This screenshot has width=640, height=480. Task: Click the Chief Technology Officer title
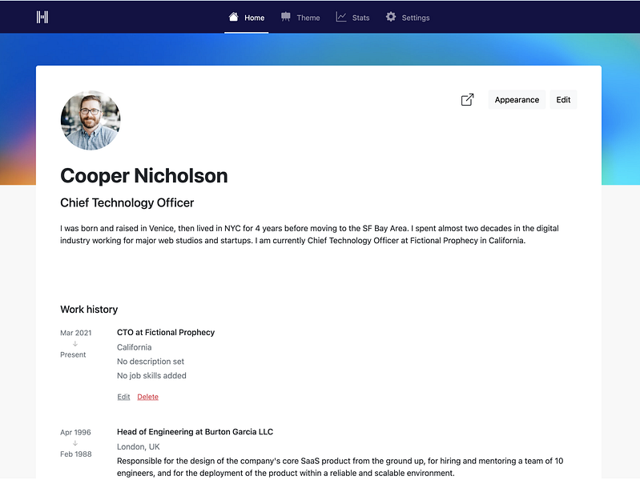tap(127, 202)
